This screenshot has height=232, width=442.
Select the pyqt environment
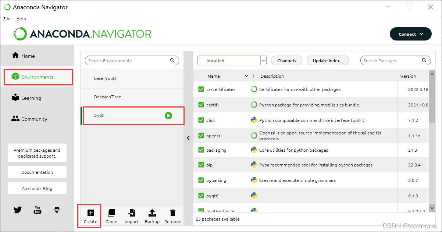coord(132,116)
